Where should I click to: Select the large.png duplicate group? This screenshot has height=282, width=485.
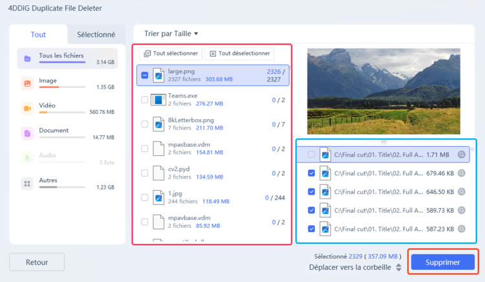point(213,75)
